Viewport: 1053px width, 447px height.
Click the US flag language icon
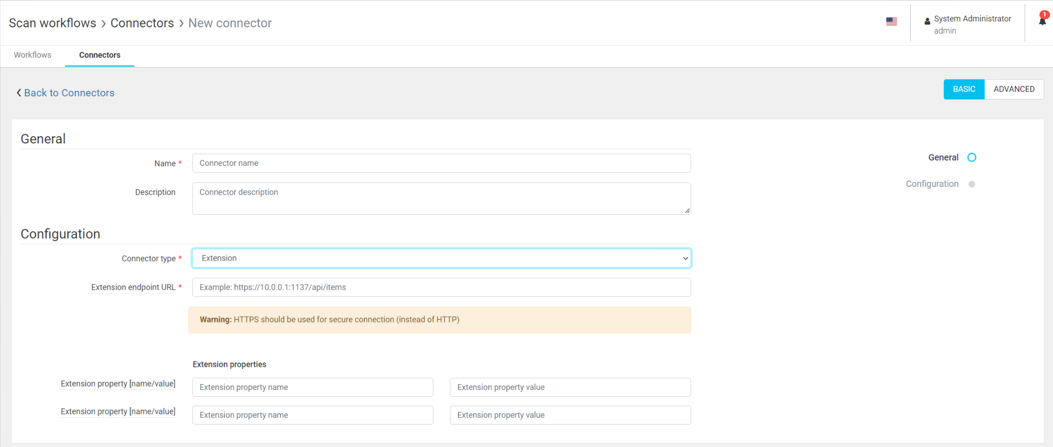(891, 21)
